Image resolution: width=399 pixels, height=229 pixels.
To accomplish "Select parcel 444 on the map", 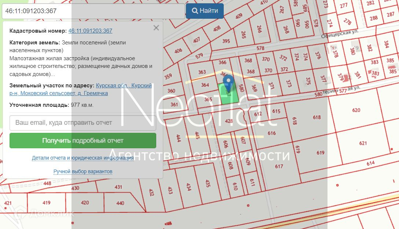I will coord(178,138).
